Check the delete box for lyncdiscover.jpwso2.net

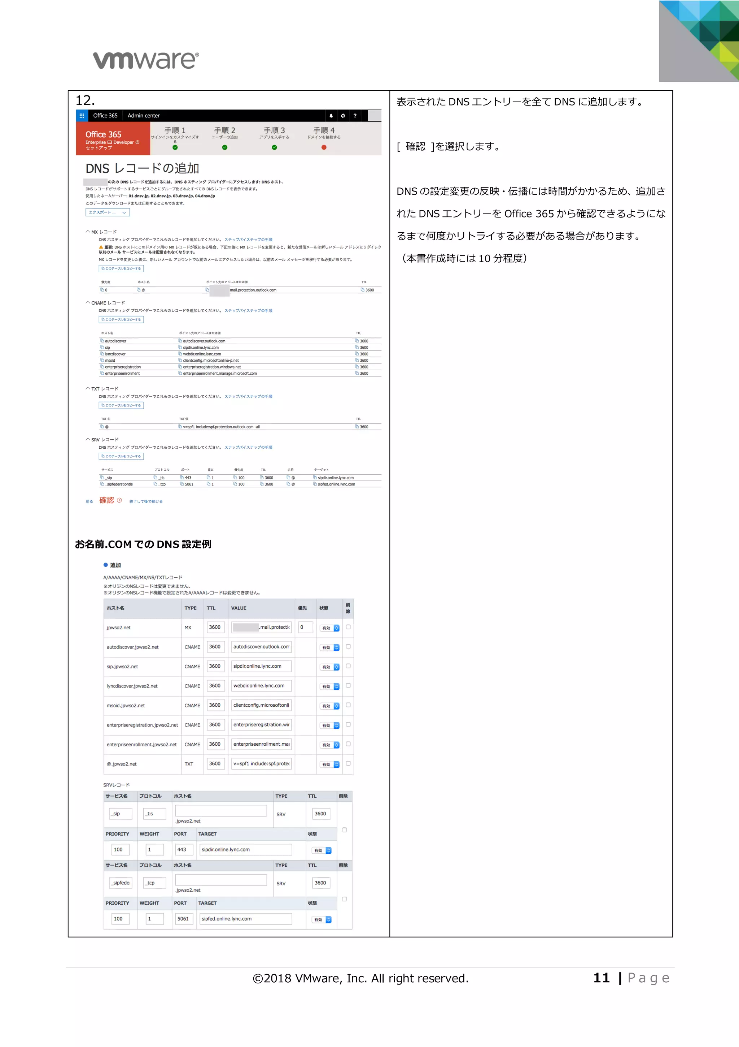click(x=348, y=685)
